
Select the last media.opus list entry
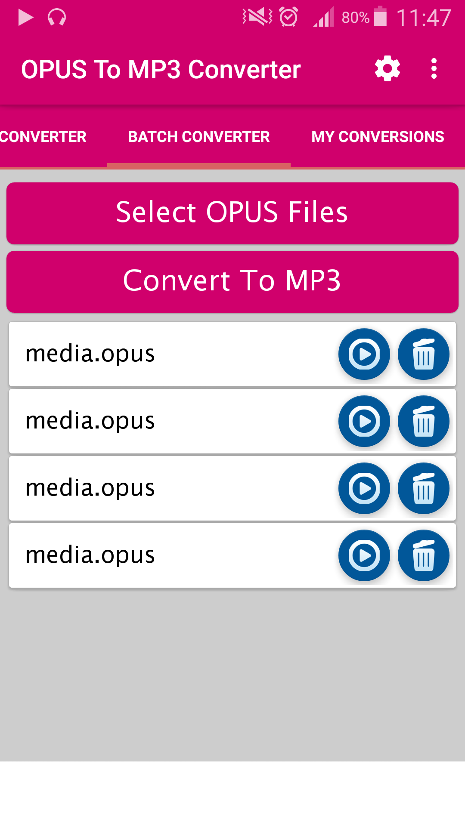click(x=232, y=555)
